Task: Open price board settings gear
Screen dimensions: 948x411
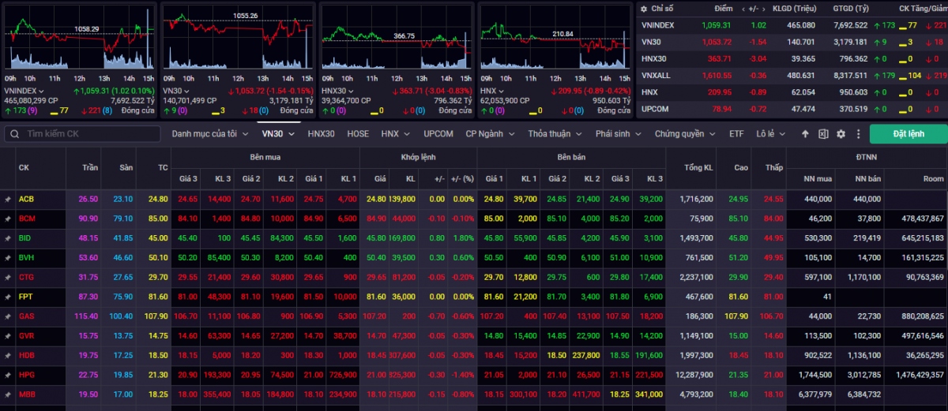Action: coord(841,134)
